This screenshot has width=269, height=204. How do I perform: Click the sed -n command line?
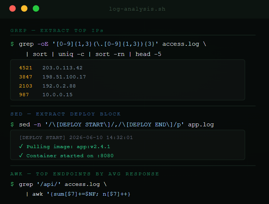(x=116, y=125)
